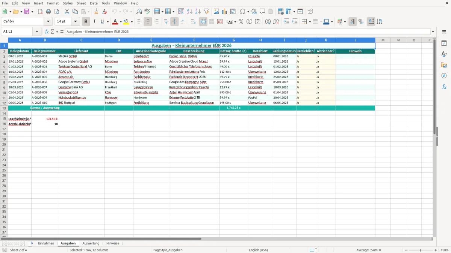The height and width of the screenshot is (253, 451).
Task: Switch to the Auswertung sheet tab
Action: (91, 243)
